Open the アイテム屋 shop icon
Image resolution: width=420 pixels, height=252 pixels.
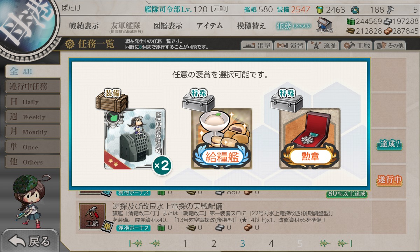(325, 25)
